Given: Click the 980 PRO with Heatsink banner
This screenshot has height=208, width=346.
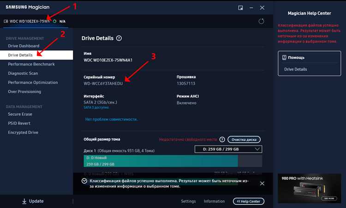Looking at the screenshot, I should pyautogui.click(x=310, y=188).
